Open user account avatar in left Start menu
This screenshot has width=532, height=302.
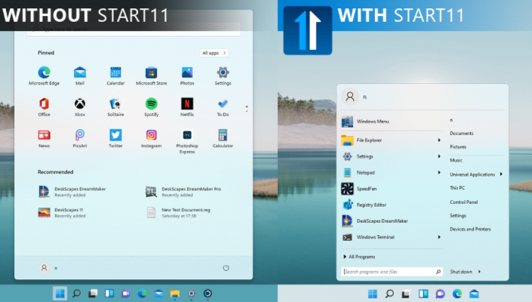point(44,268)
